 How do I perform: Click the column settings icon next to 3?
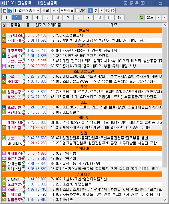pyautogui.click(x=107, y=11)
